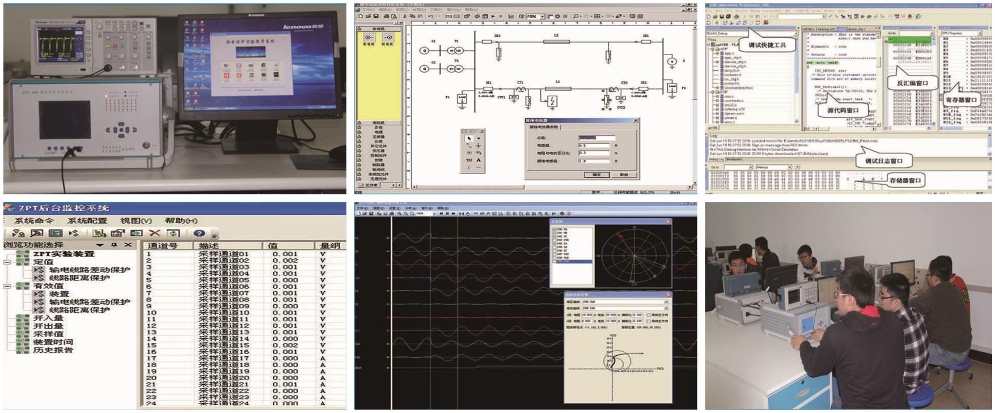This screenshot has width=995, height=413.
Task: Open the 系统配置 menu
Action: (x=87, y=221)
